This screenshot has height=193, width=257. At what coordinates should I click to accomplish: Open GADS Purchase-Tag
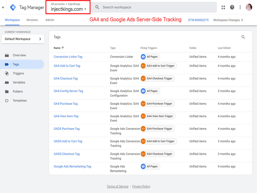tap(67, 129)
